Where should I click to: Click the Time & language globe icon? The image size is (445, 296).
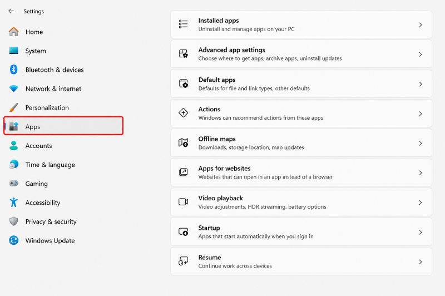pos(13,164)
